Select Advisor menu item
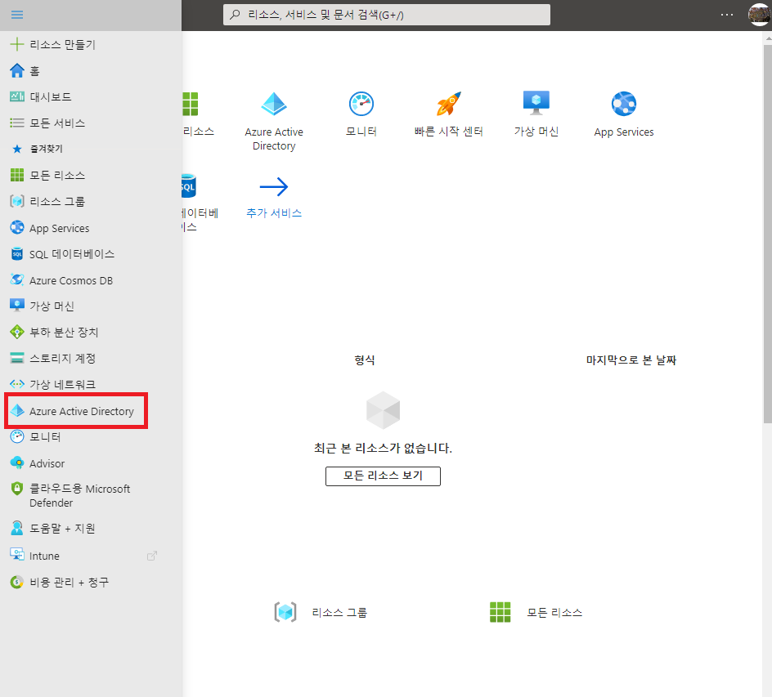Viewport: 772px width, 697px height. tap(47, 463)
